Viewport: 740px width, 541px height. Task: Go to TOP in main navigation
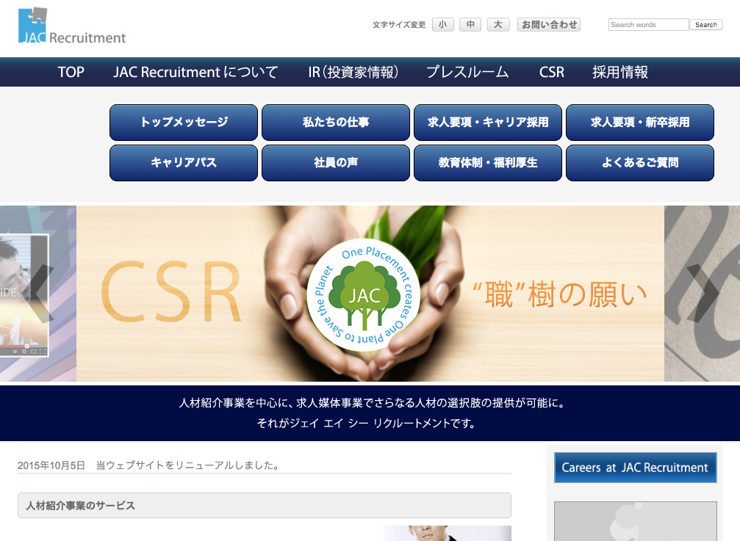(x=71, y=72)
